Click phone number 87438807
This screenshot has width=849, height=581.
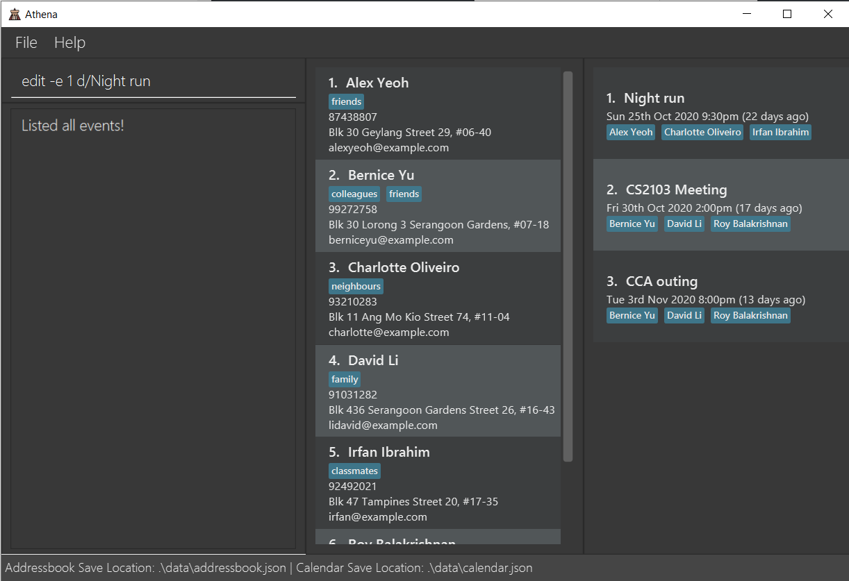point(353,117)
